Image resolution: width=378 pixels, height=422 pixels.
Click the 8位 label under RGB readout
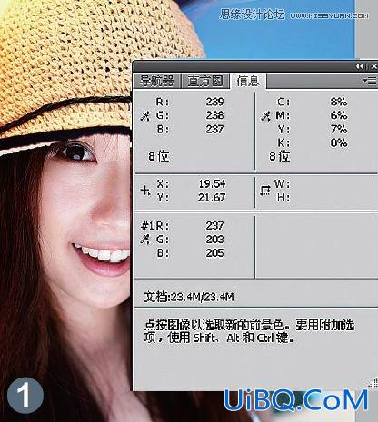pyautogui.click(x=158, y=156)
